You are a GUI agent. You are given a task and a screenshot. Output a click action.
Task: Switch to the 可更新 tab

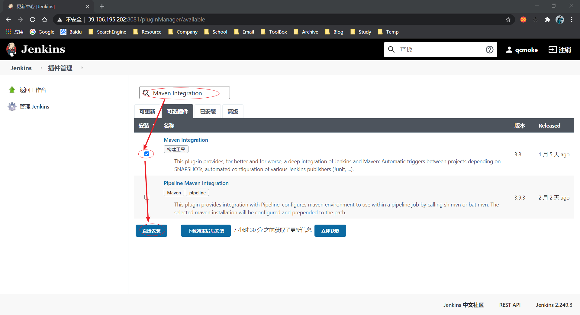[147, 112]
